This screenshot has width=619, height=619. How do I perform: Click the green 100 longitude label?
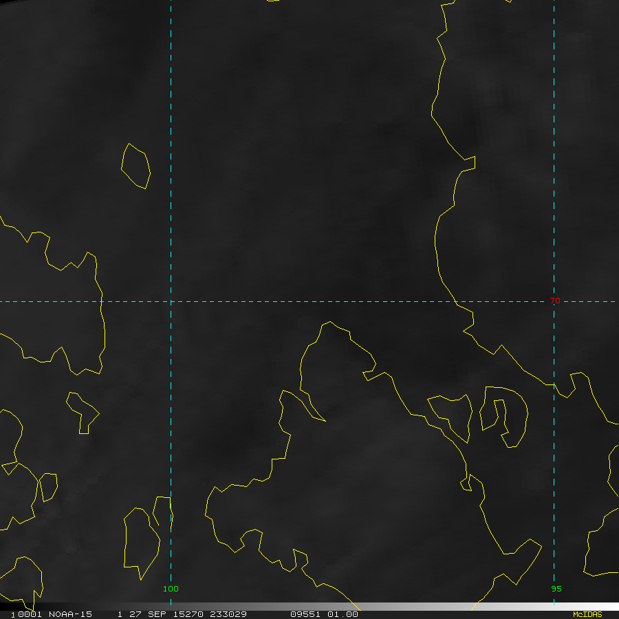coord(171,589)
